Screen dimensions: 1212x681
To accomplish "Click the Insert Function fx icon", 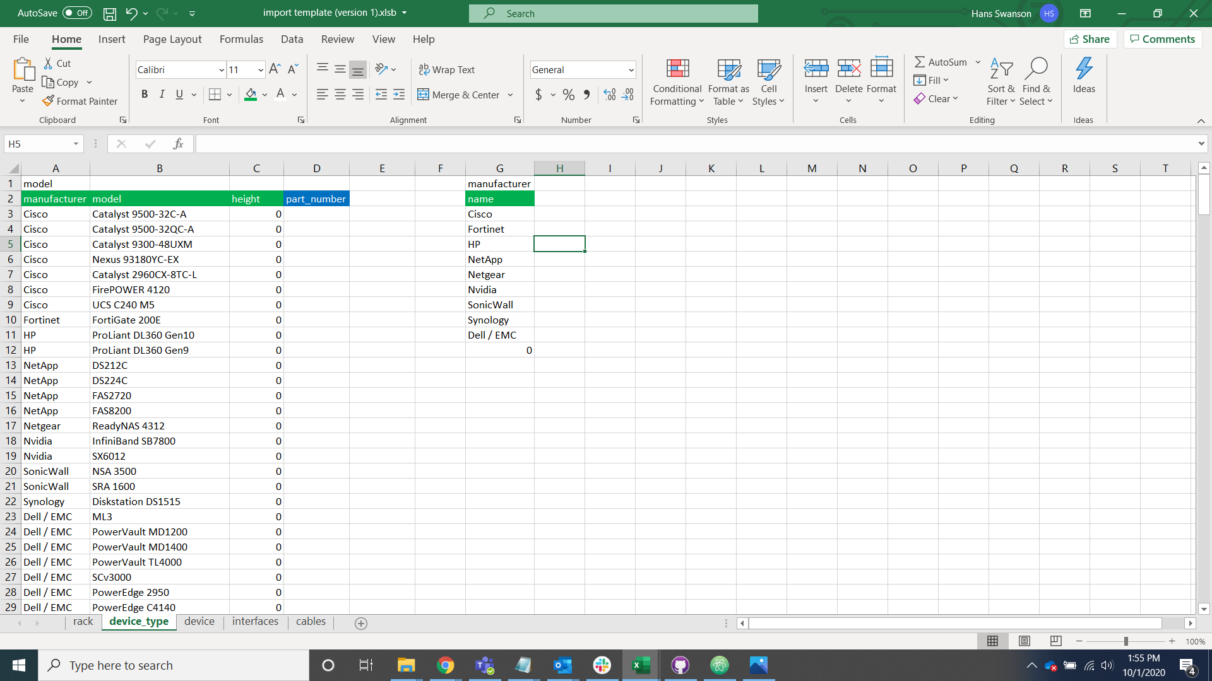I will [178, 144].
